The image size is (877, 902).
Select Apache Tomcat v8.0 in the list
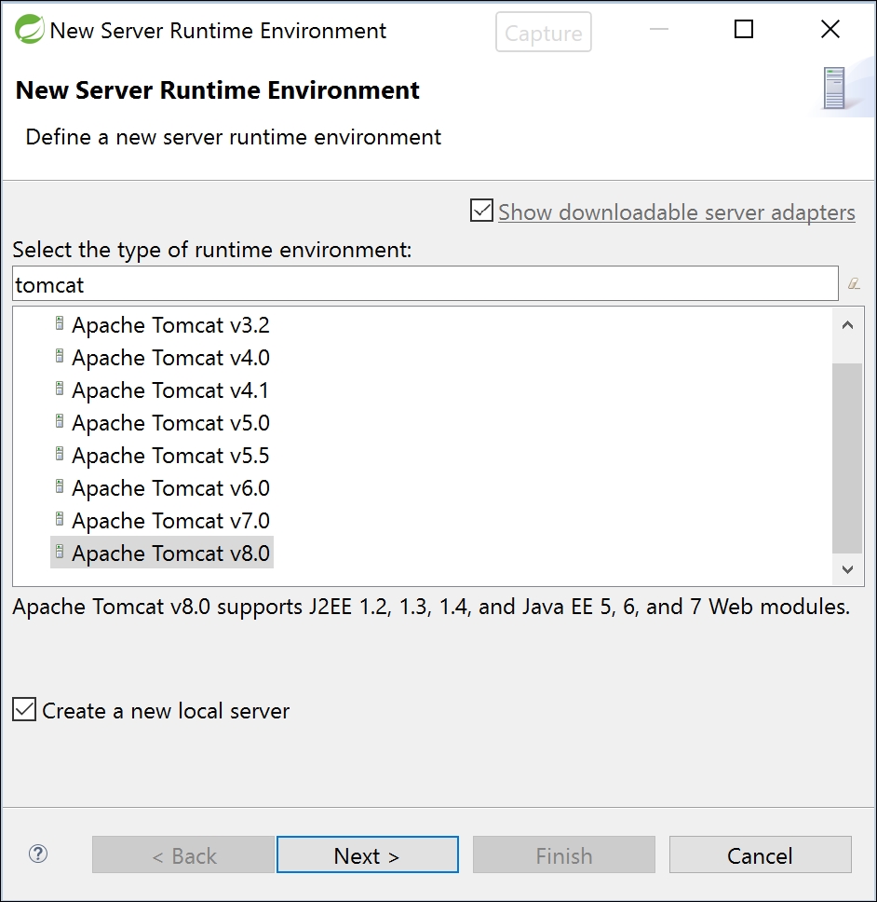click(170, 553)
